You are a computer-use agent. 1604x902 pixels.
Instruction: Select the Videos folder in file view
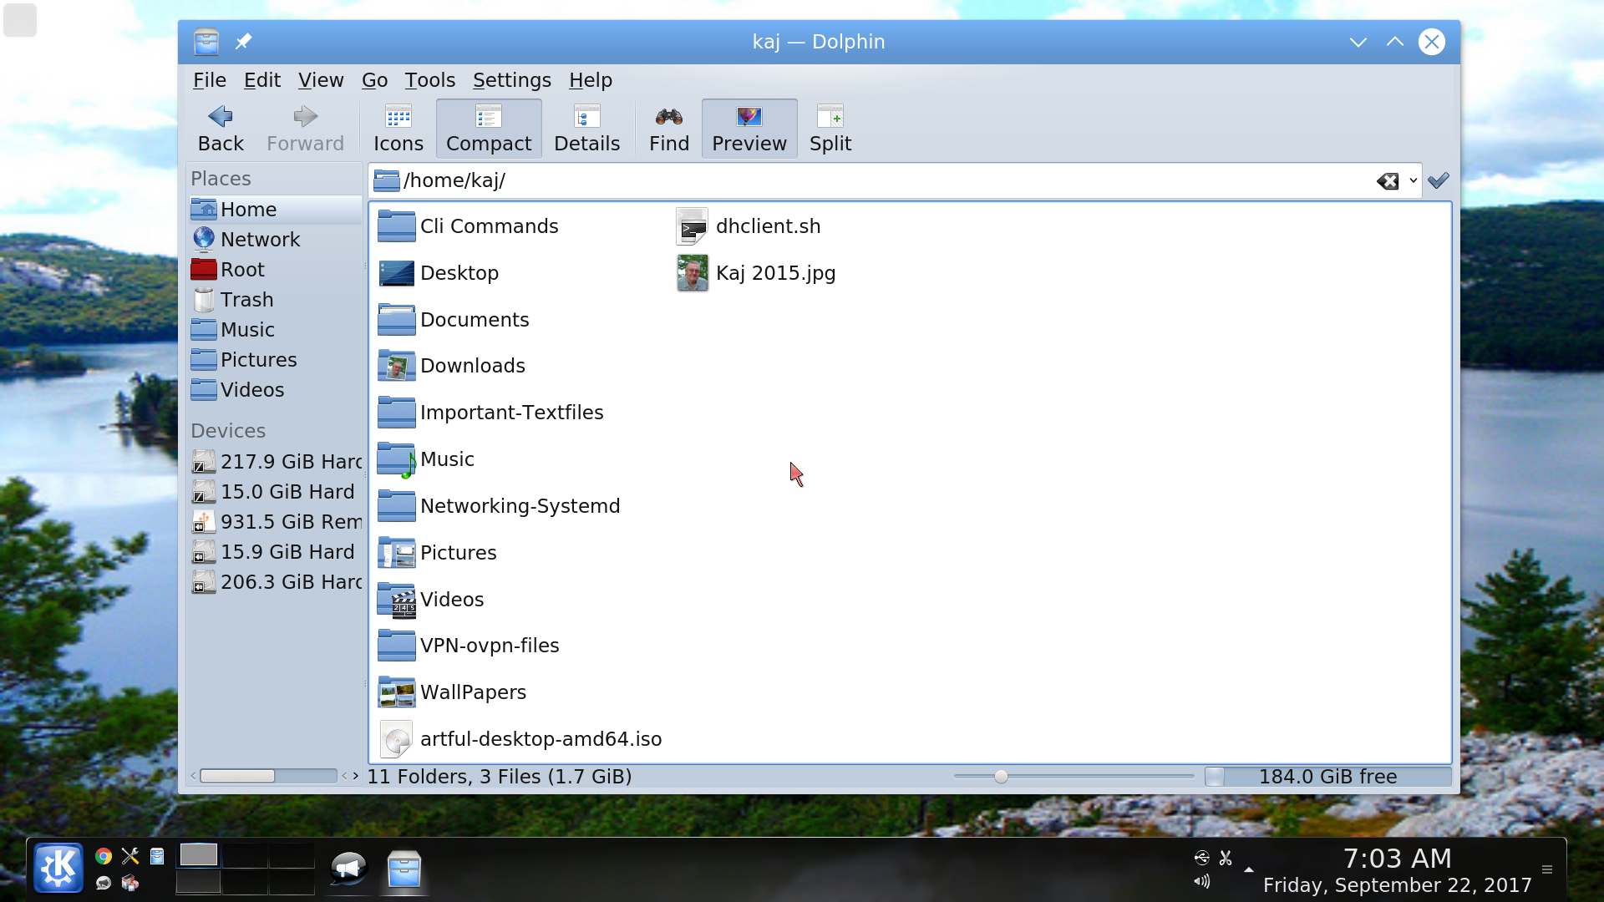[431, 600]
